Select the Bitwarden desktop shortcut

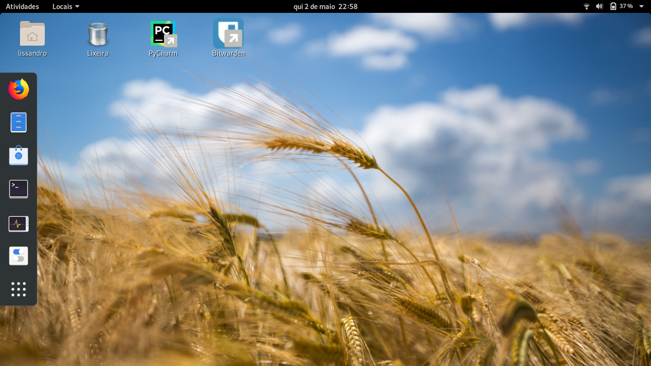pyautogui.click(x=228, y=33)
